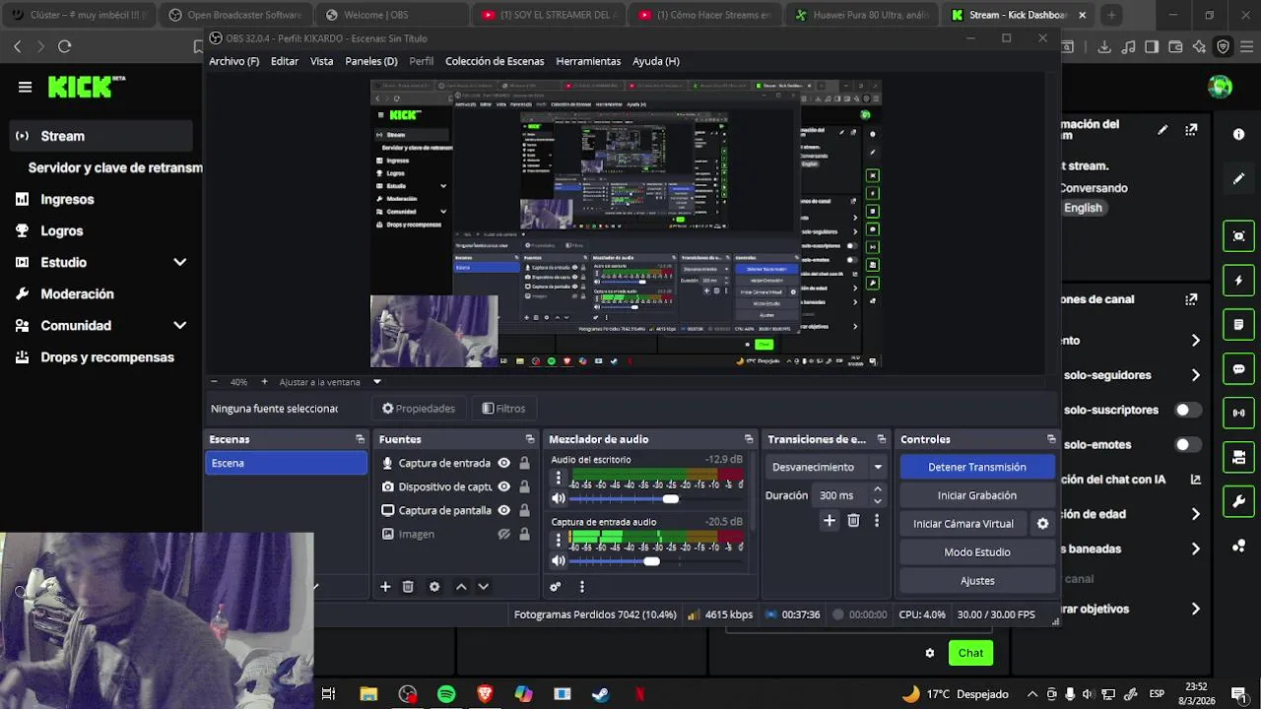Open Kick hamburger menu
1261x709 pixels.
coord(25,87)
